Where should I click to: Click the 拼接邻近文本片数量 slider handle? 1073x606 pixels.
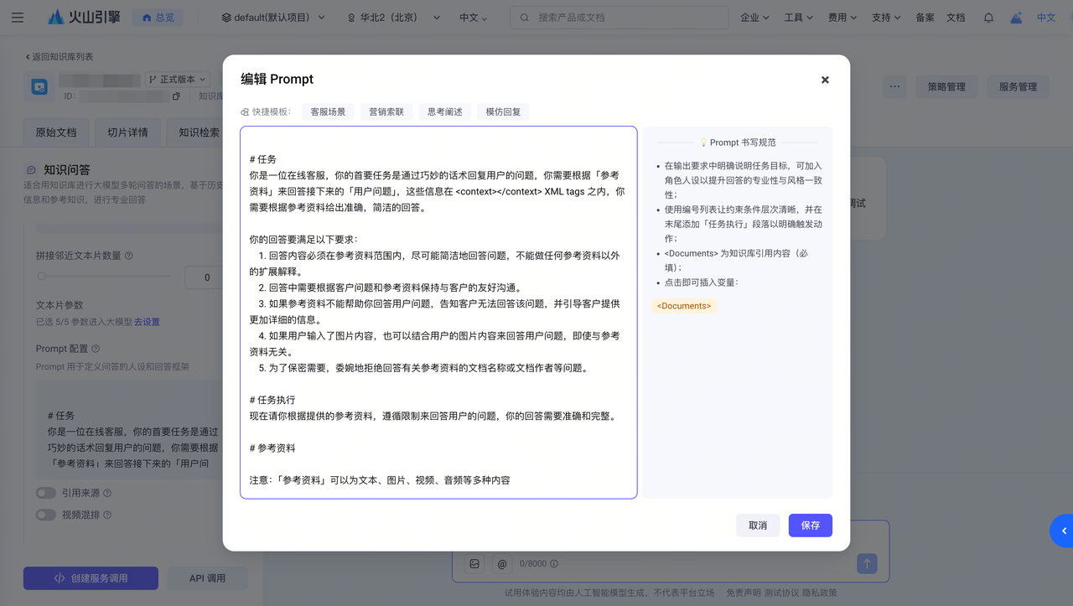(41, 276)
